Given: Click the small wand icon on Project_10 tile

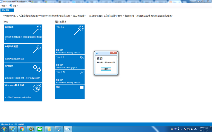Looking at the screenshot, I should (82, 72).
